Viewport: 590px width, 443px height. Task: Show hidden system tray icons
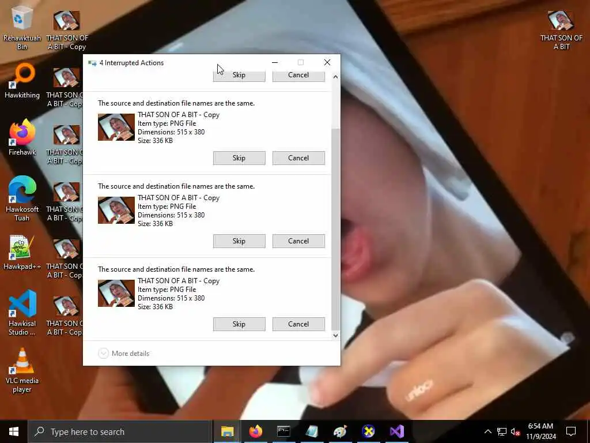487,431
